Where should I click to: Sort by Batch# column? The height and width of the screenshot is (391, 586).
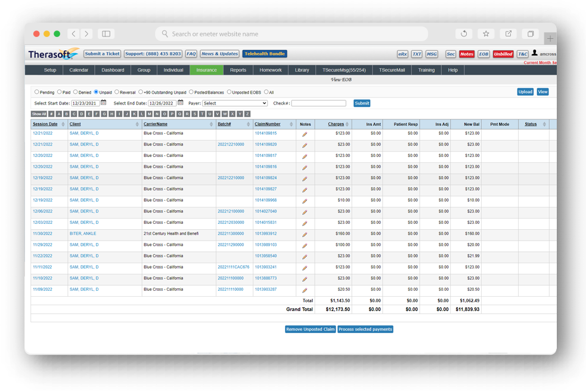224,124
